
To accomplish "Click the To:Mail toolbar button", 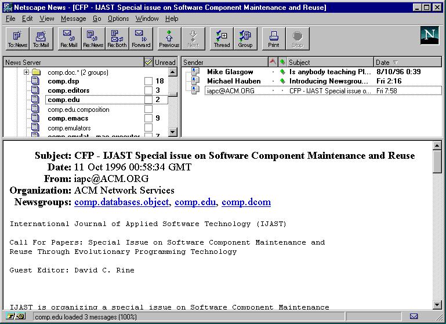I will coord(41,39).
